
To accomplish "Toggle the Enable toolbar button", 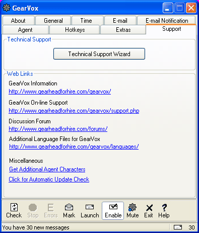I will pos(113,211).
